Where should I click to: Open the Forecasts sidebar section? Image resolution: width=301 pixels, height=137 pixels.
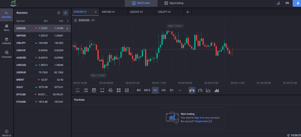[x=7, y=54]
